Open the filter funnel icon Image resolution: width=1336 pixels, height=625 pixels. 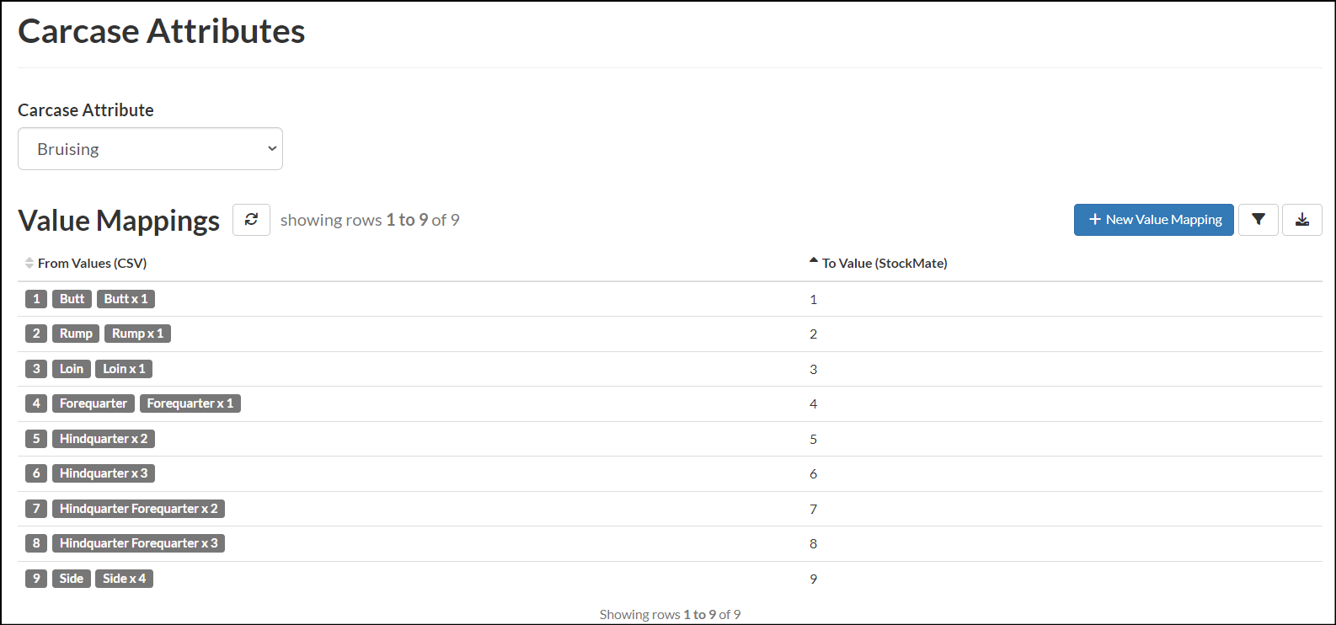1259,220
